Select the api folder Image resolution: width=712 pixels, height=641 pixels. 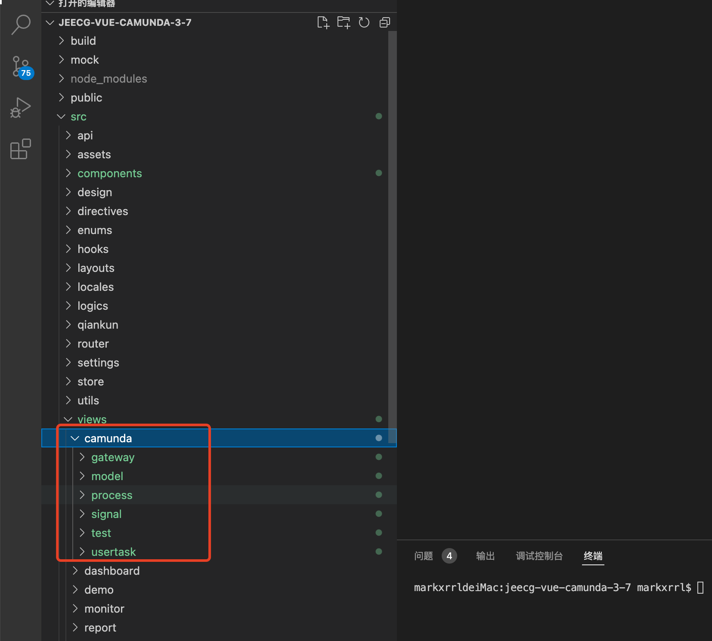[x=219, y=136]
